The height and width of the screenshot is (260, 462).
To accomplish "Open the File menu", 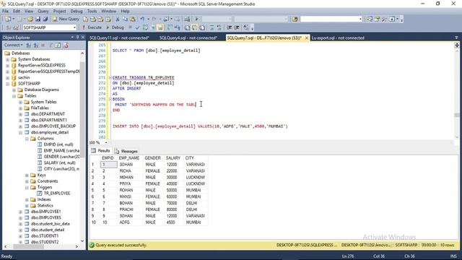I will (x=5, y=12).
